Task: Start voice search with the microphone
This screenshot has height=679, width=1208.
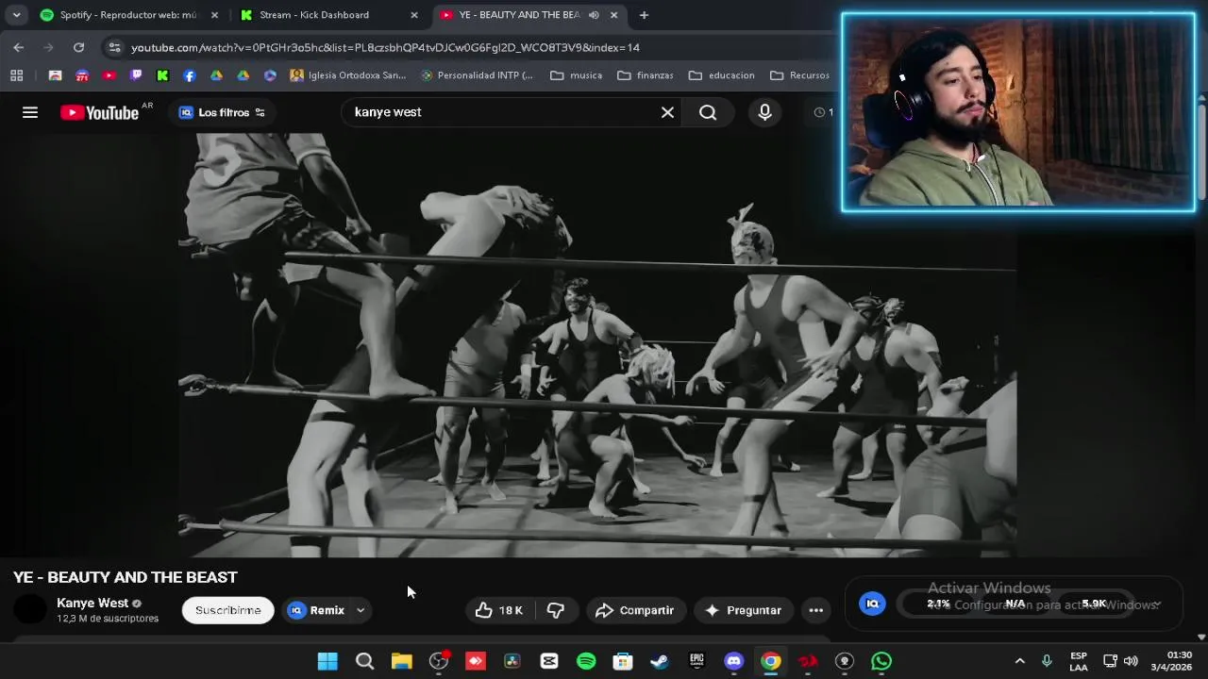Action: pyautogui.click(x=764, y=112)
